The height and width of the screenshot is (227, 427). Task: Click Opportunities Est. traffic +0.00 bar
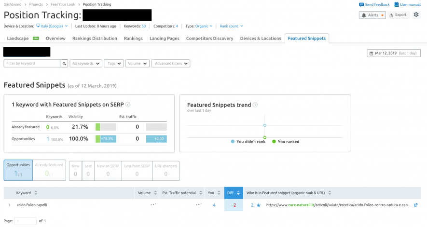[157, 139]
